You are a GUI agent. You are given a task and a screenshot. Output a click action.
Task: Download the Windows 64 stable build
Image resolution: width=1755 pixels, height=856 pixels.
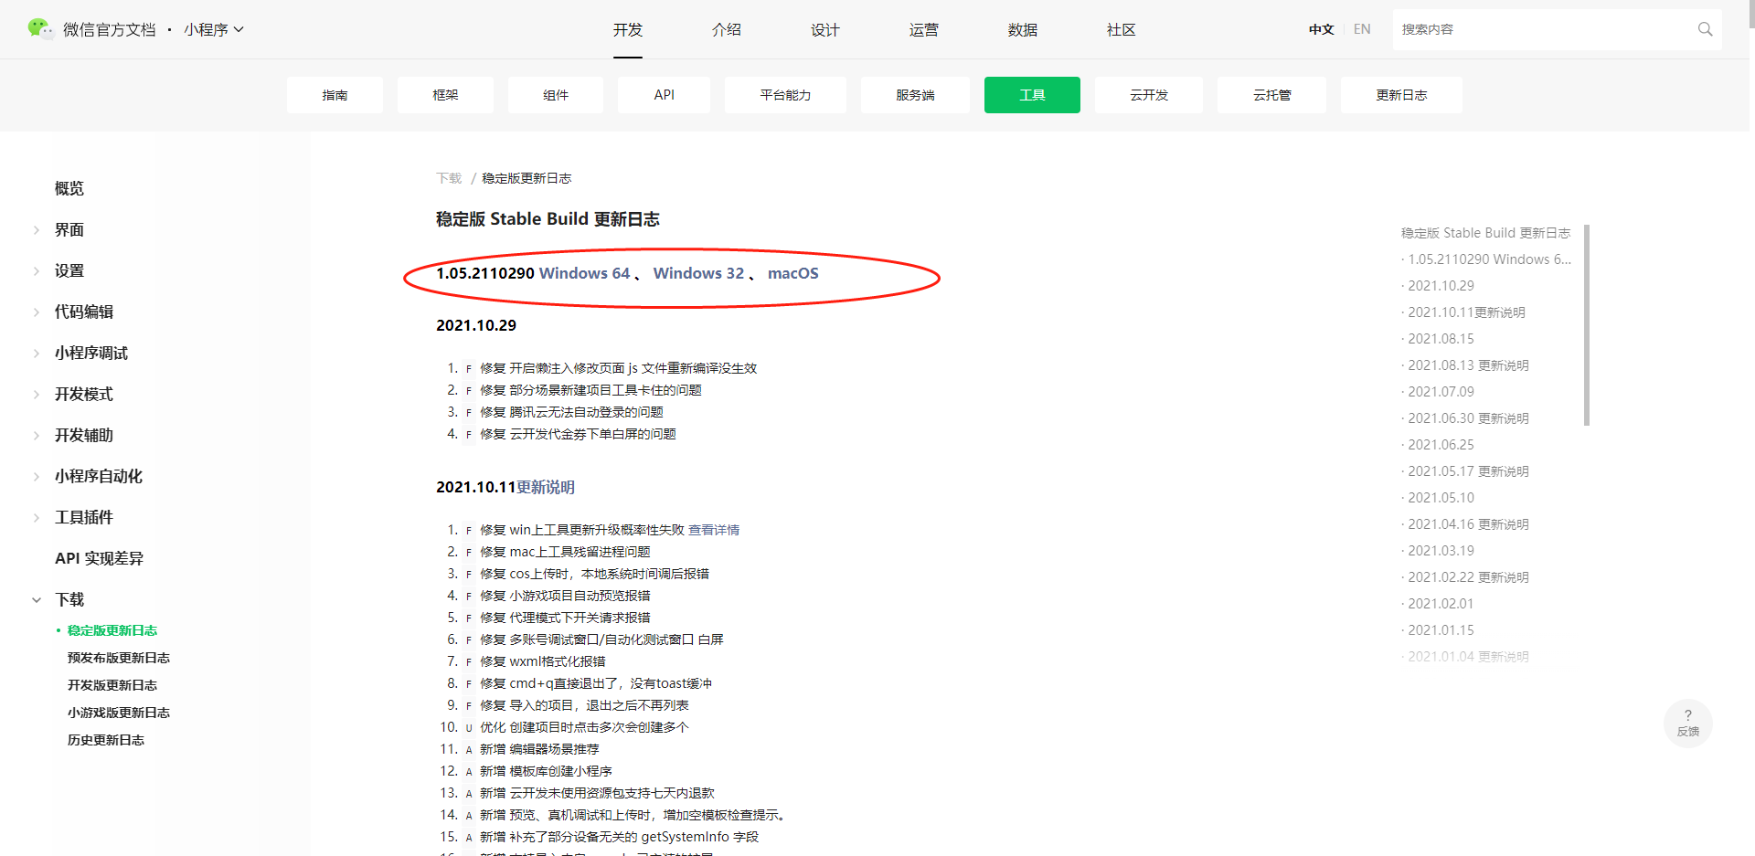coord(584,273)
